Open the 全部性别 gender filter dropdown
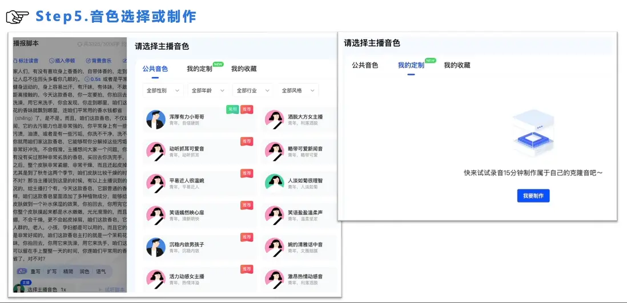The image size is (627, 303). tap(163, 91)
